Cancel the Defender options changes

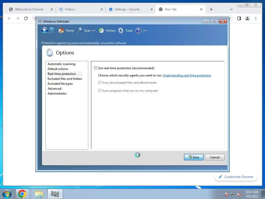tap(215, 157)
